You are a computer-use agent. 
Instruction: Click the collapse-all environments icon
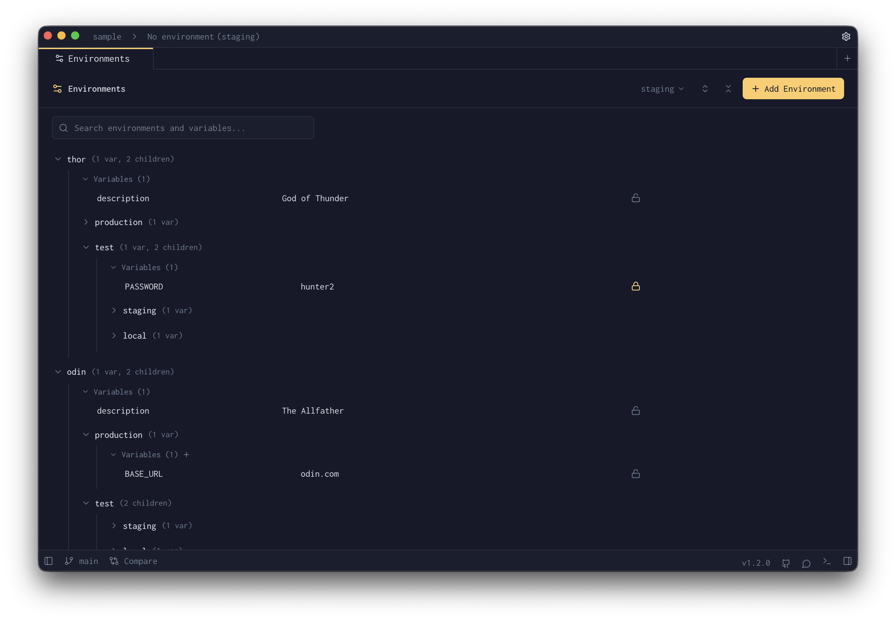click(728, 88)
